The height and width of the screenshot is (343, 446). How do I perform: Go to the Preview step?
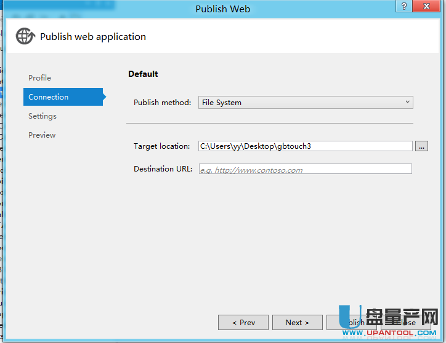(x=42, y=135)
